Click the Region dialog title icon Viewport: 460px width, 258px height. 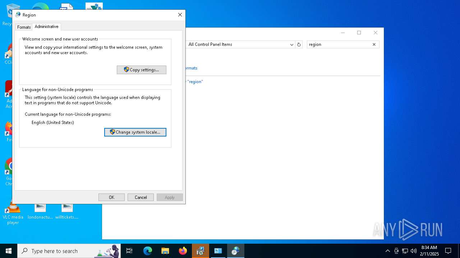point(18,15)
